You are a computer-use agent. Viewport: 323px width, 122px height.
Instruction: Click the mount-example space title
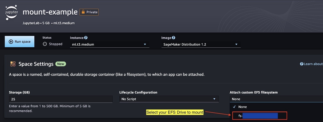click(x=50, y=12)
